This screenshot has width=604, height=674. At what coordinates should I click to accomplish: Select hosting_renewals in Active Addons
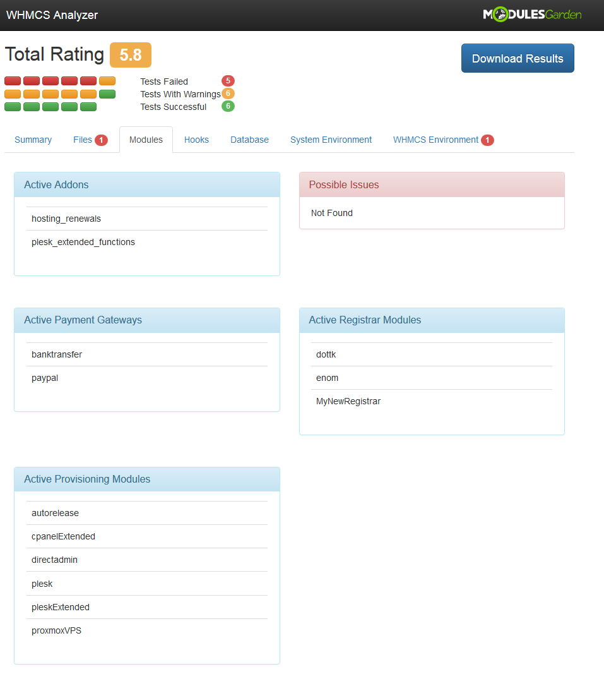[x=147, y=219]
